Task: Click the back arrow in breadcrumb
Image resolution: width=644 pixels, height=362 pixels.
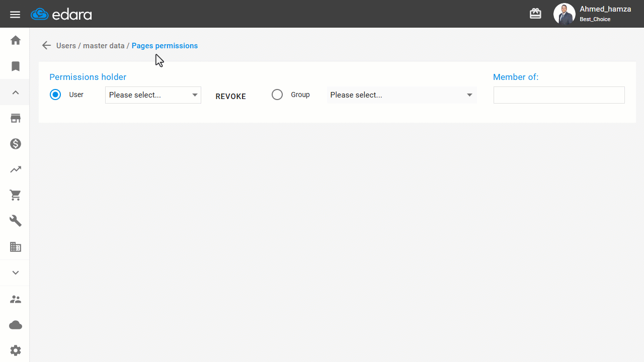Action: pos(46,45)
